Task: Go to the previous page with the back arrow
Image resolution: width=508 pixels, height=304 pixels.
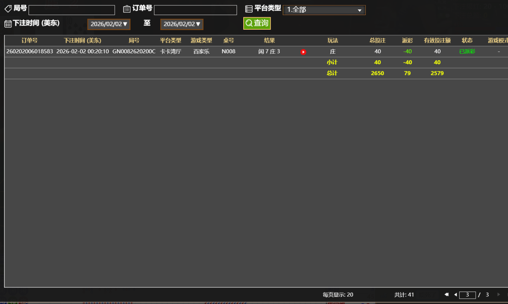Action: [x=455, y=295]
